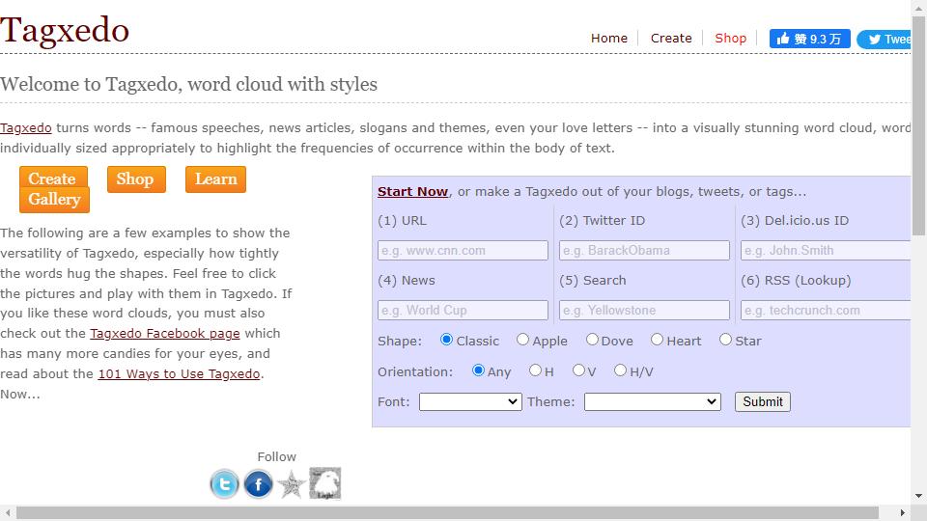The image size is (927, 521).
Task: Select the Dove shape option
Action: click(x=592, y=340)
